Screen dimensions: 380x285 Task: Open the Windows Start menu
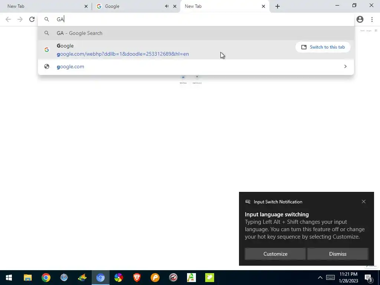pyautogui.click(x=9, y=278)
